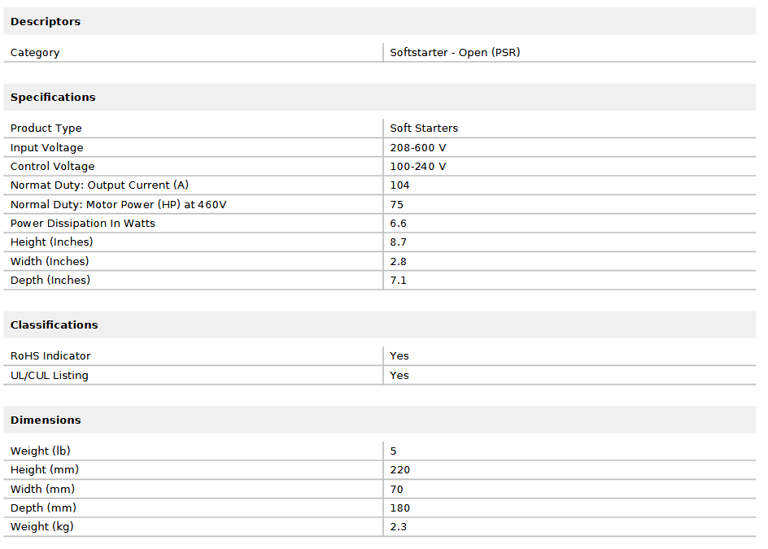Click the Depth (Inches) row label
Image resolution: width=768 pixels, height=549 pixels.
pyautogui.click(x=50, y=280)
